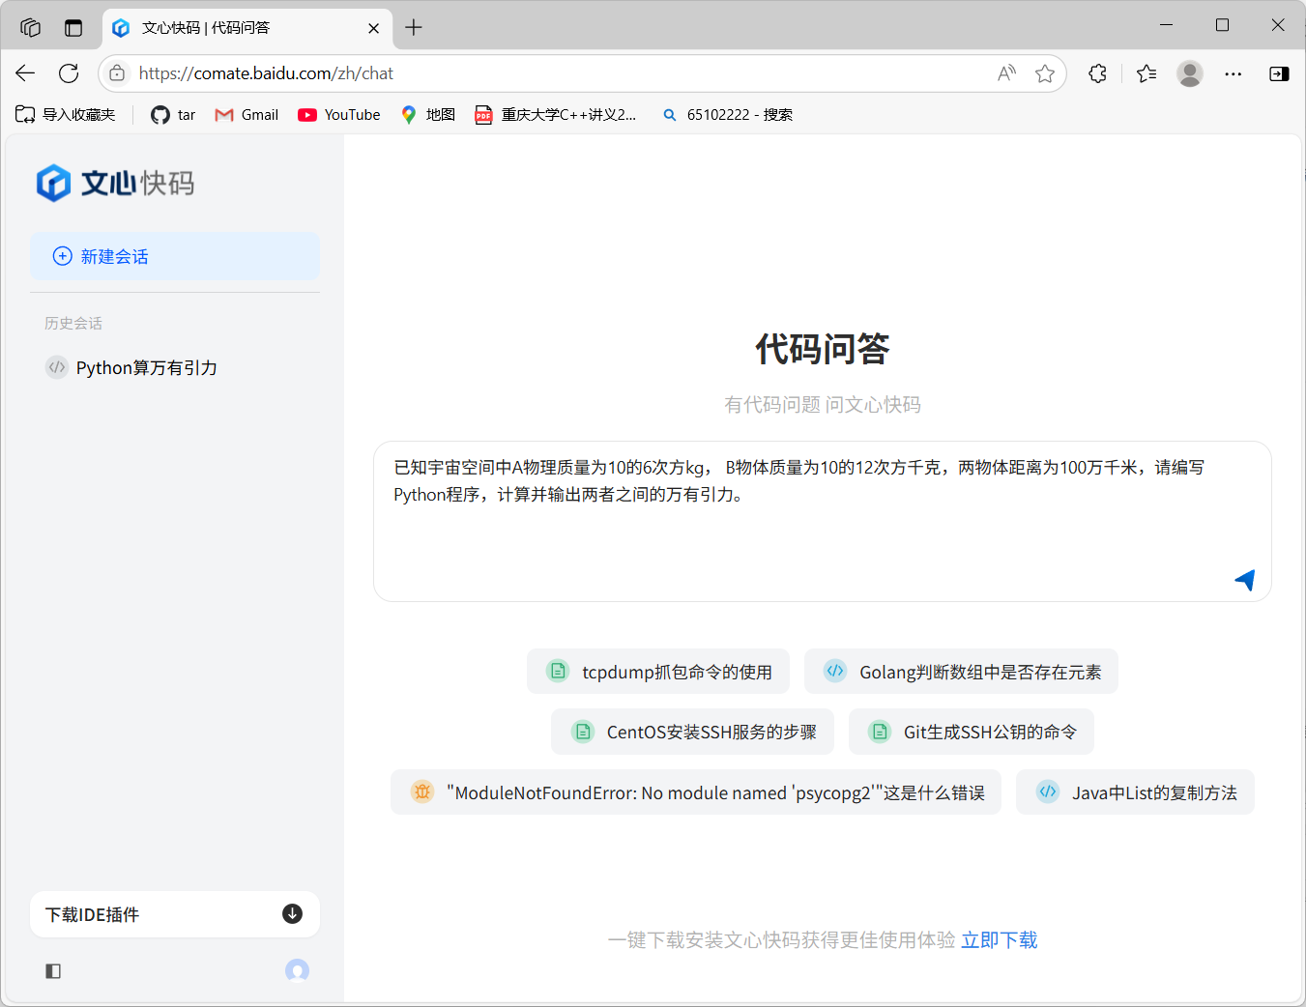Select the tcpdump抓包命令的使用 suggestion
Viewport: 1306px width, 1007px height.
click(658, 672)
